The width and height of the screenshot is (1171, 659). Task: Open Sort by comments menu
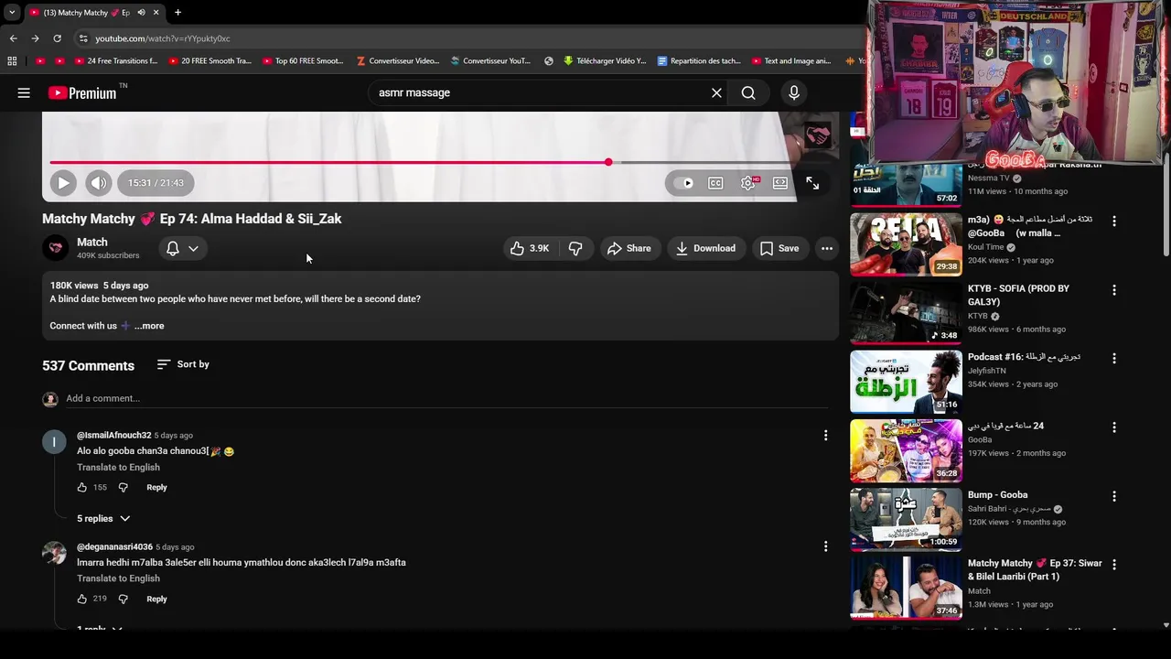[183, 364]
